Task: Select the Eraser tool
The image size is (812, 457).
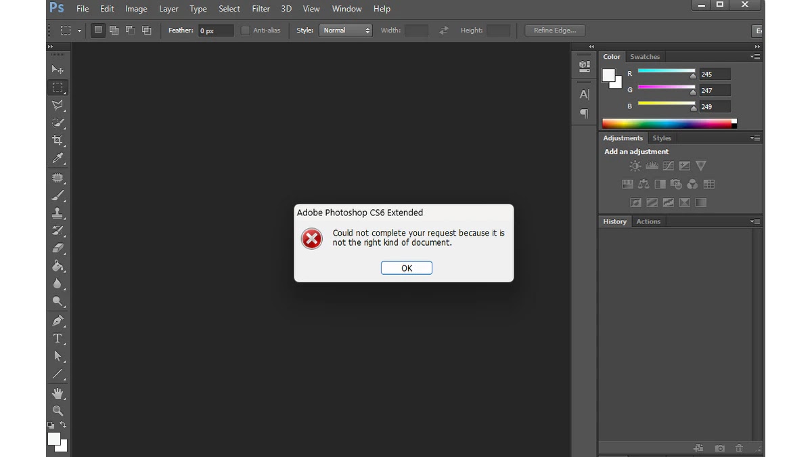Action: tap(58, 248)
